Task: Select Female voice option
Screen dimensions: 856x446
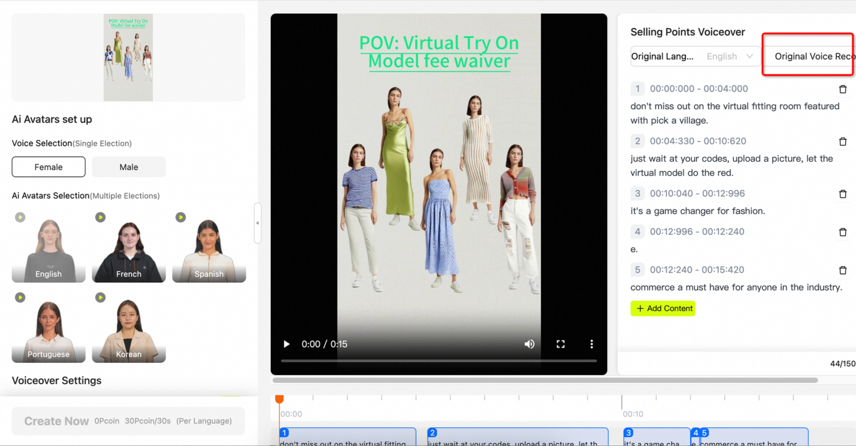Action: pos(48,167)
